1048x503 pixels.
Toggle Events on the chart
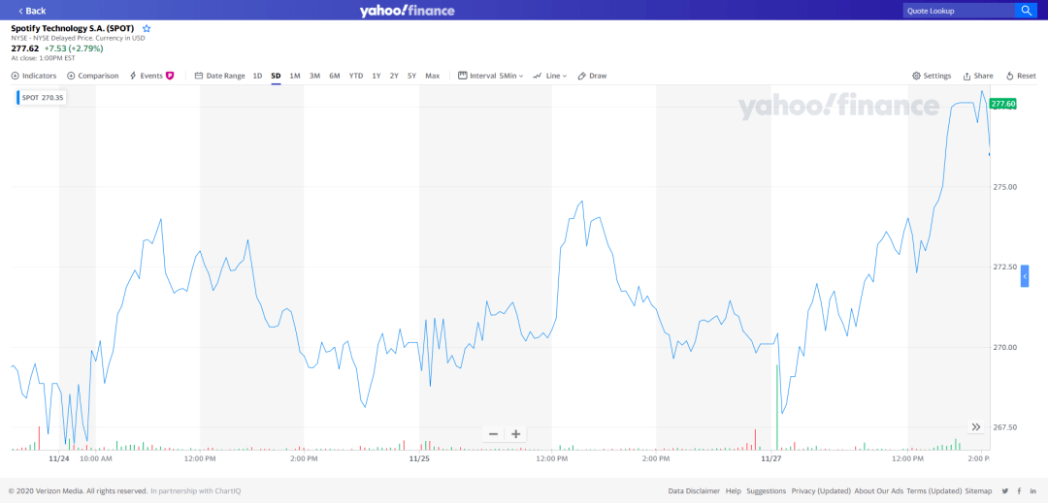point(151,76)
